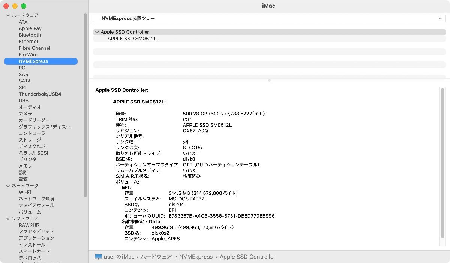The image size is (450, 263).
Task: Select SAS in the sidebar
Action: coord(23,75)
